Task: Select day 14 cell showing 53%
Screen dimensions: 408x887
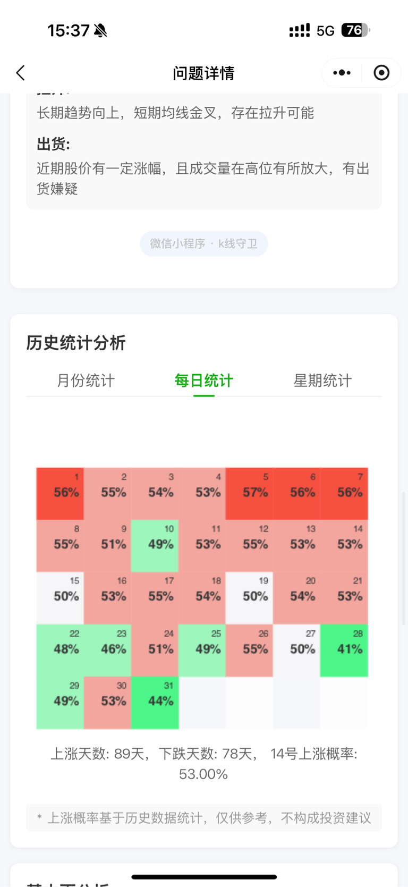Action: tap(344, 546)
